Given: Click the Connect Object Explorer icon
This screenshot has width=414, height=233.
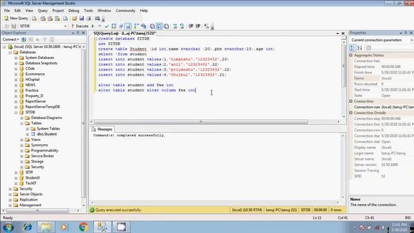Looking at the screenshot, I should click(24, 39).
